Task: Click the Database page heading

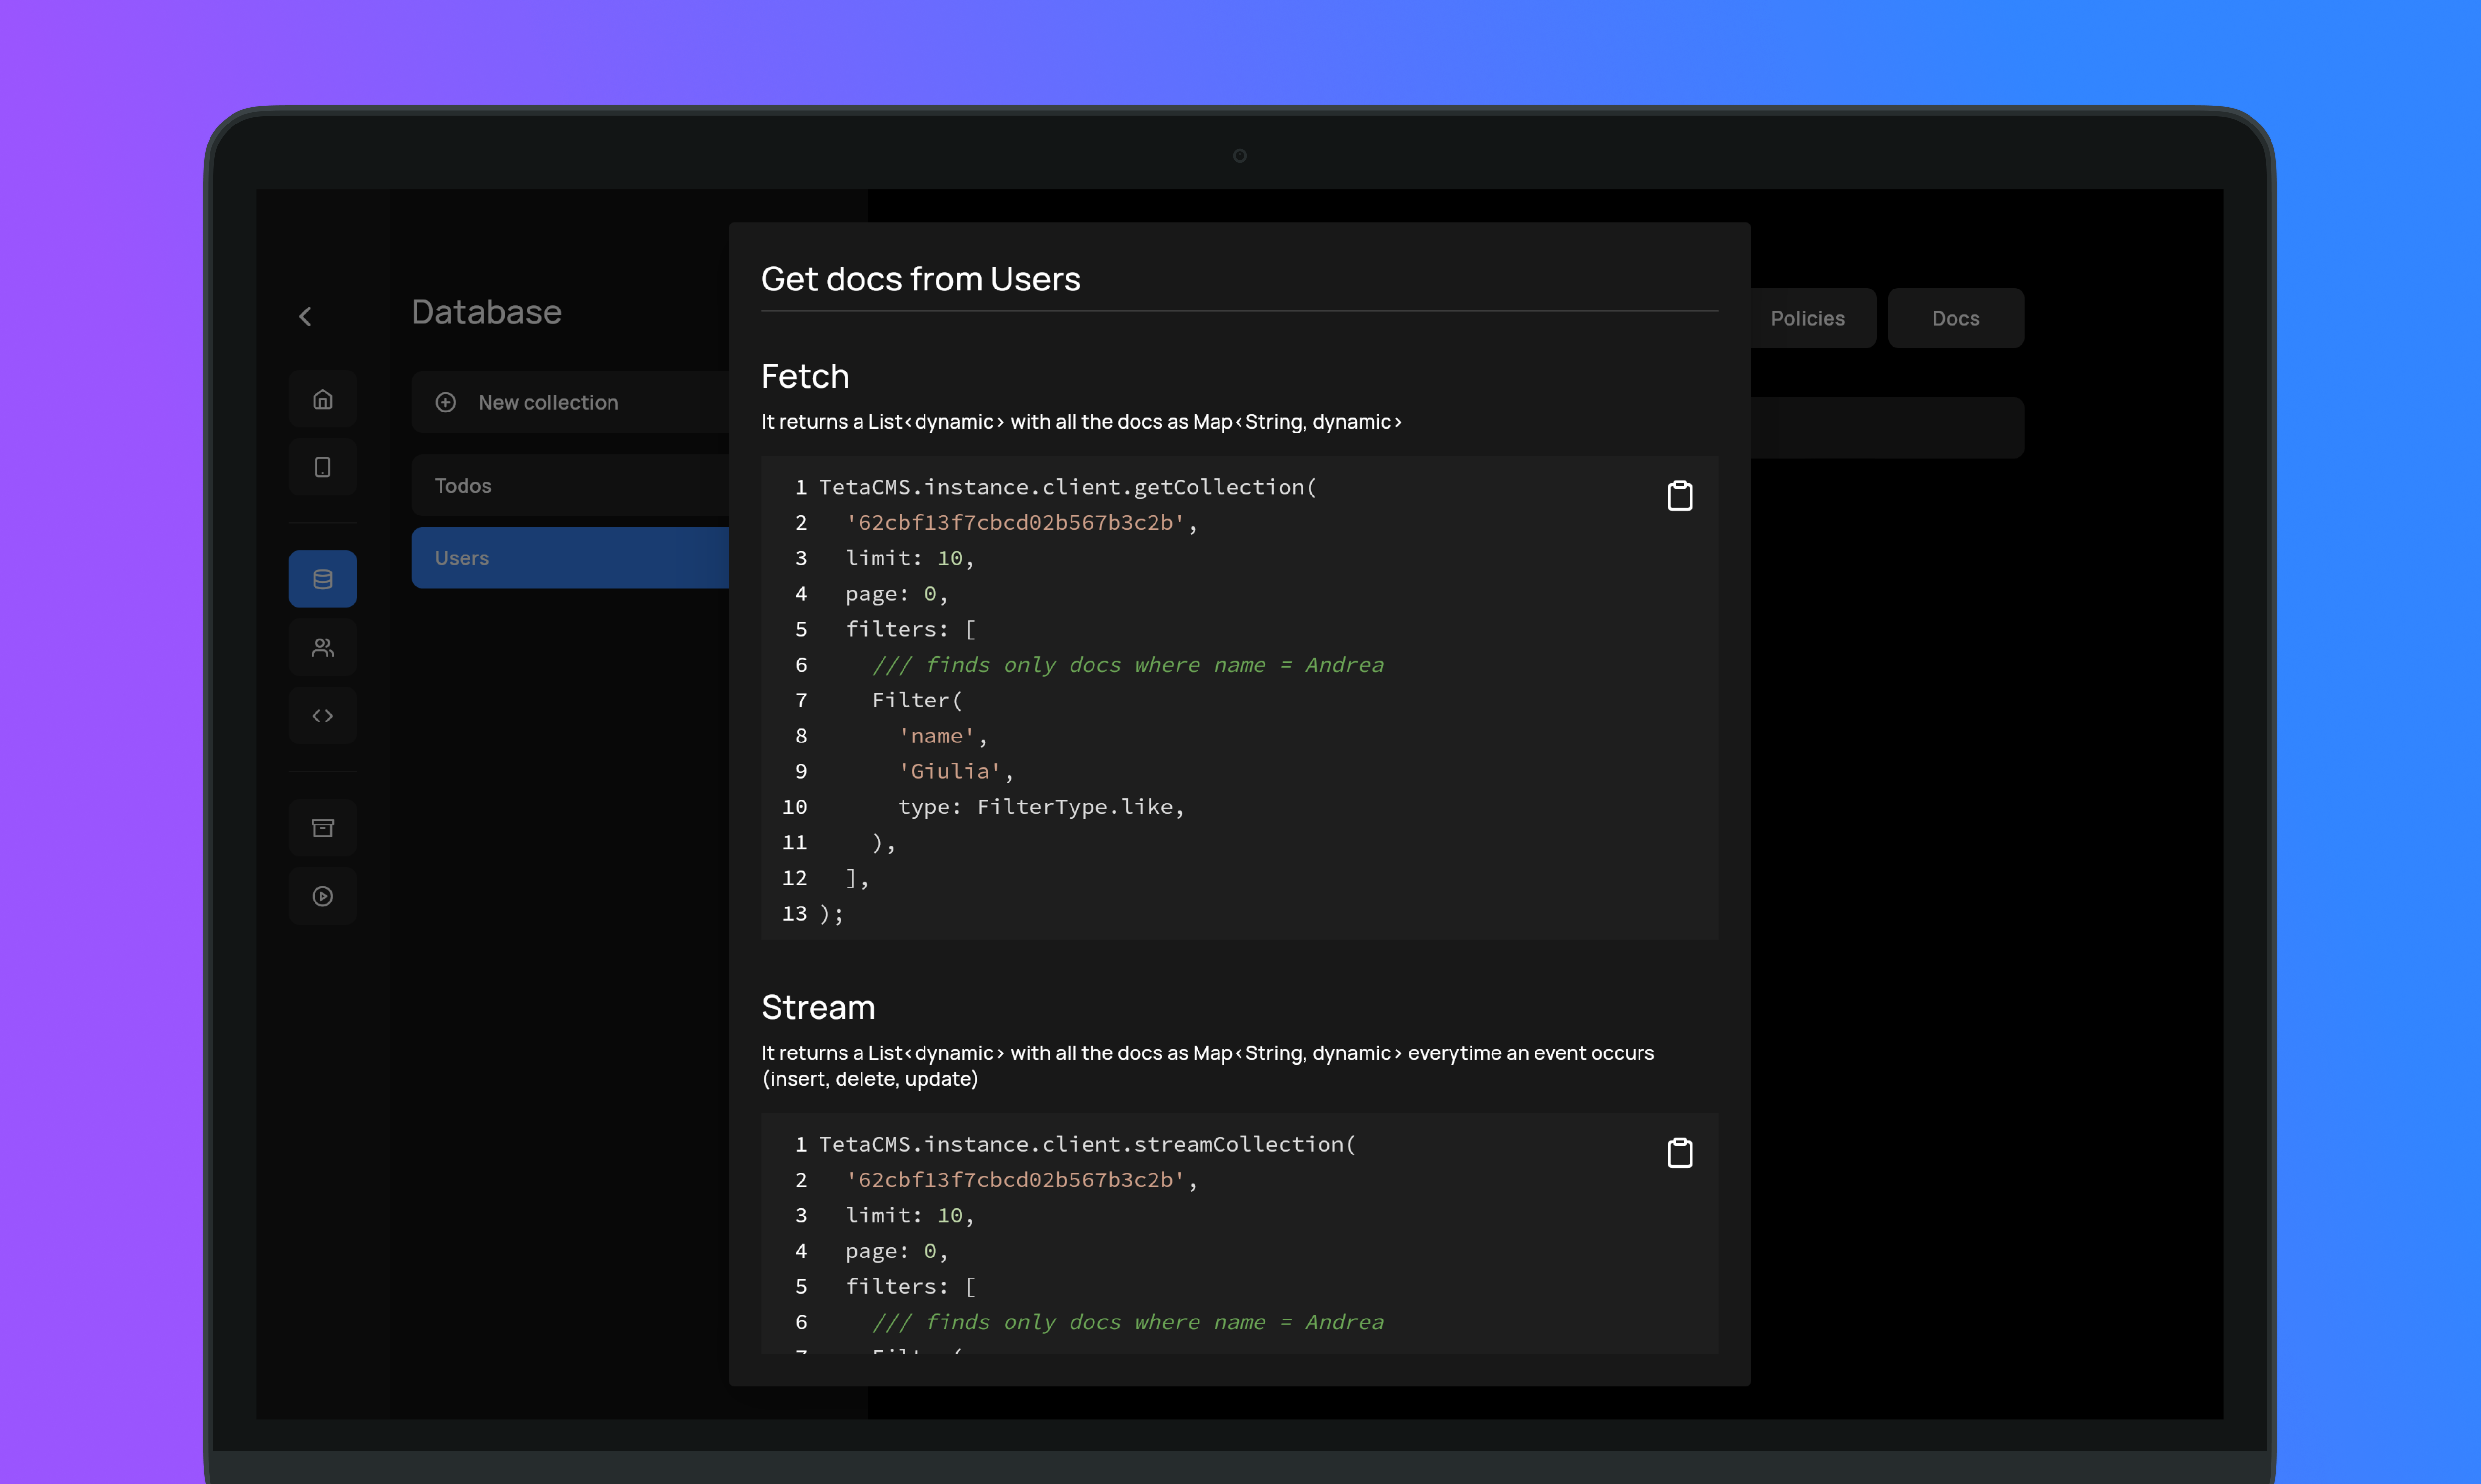Action: click(486, 312)
